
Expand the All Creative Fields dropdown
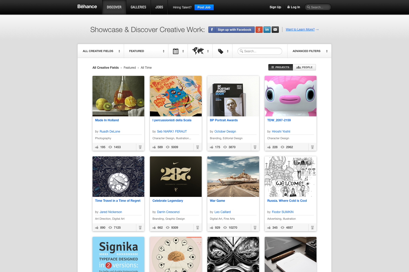(x=101, y=51)
